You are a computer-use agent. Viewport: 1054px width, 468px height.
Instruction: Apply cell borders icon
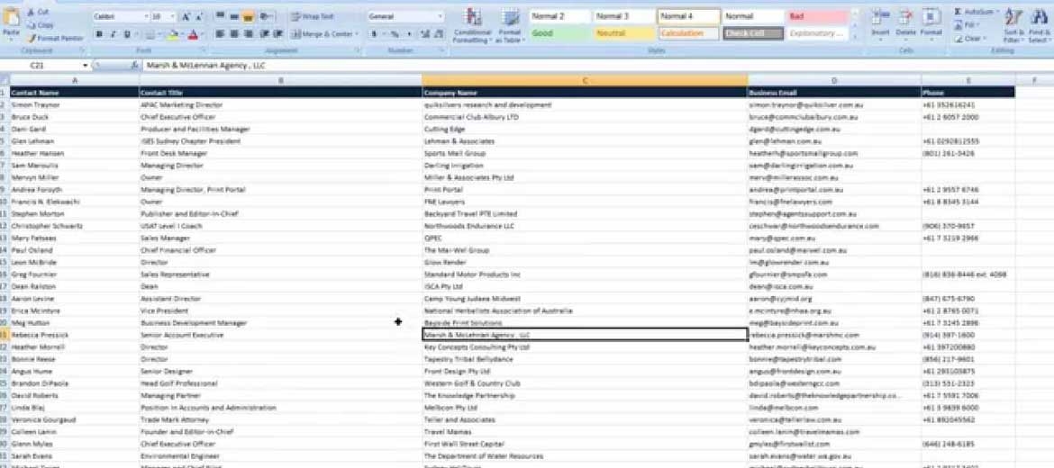click(149, 34)
